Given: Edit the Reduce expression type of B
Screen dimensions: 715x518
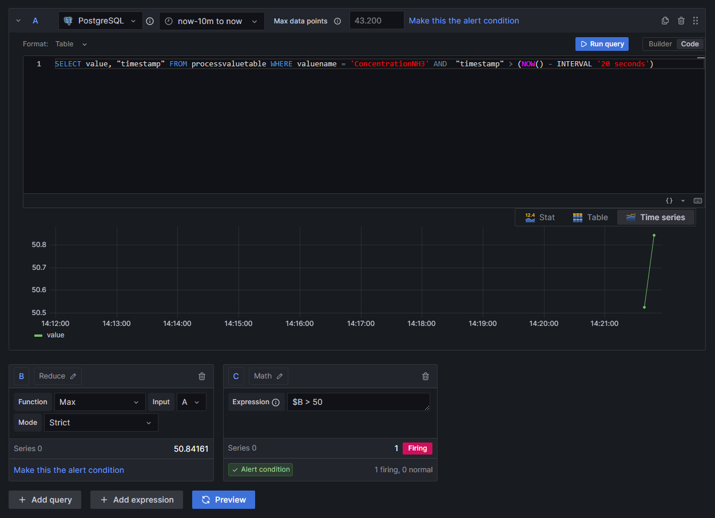Looking at the screenshot, I should 58,376.
